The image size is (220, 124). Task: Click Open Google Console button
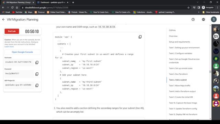tap(22, 52)
